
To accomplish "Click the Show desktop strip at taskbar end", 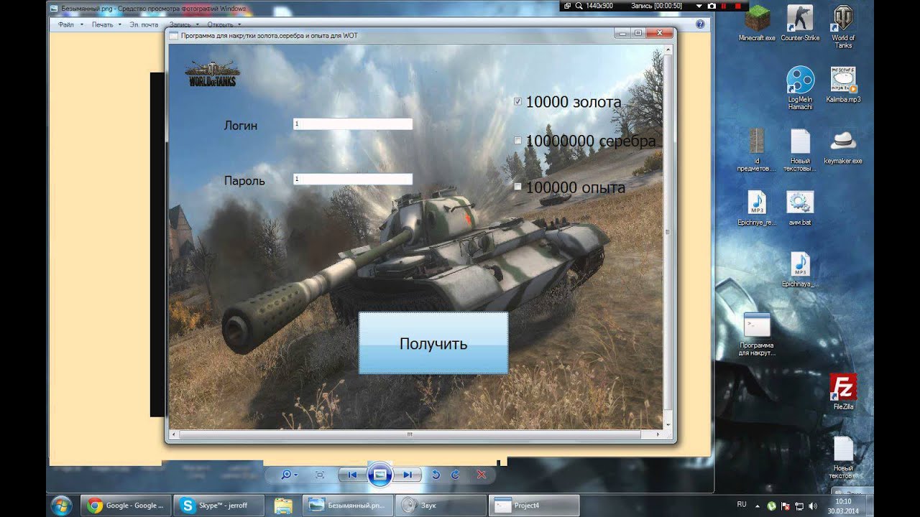I will (x=870, y=506).
